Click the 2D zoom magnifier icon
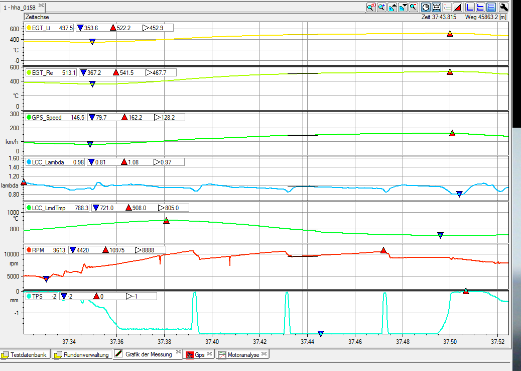Image resolution: width=521 pixels, height=371 pixels. point(371,7)
